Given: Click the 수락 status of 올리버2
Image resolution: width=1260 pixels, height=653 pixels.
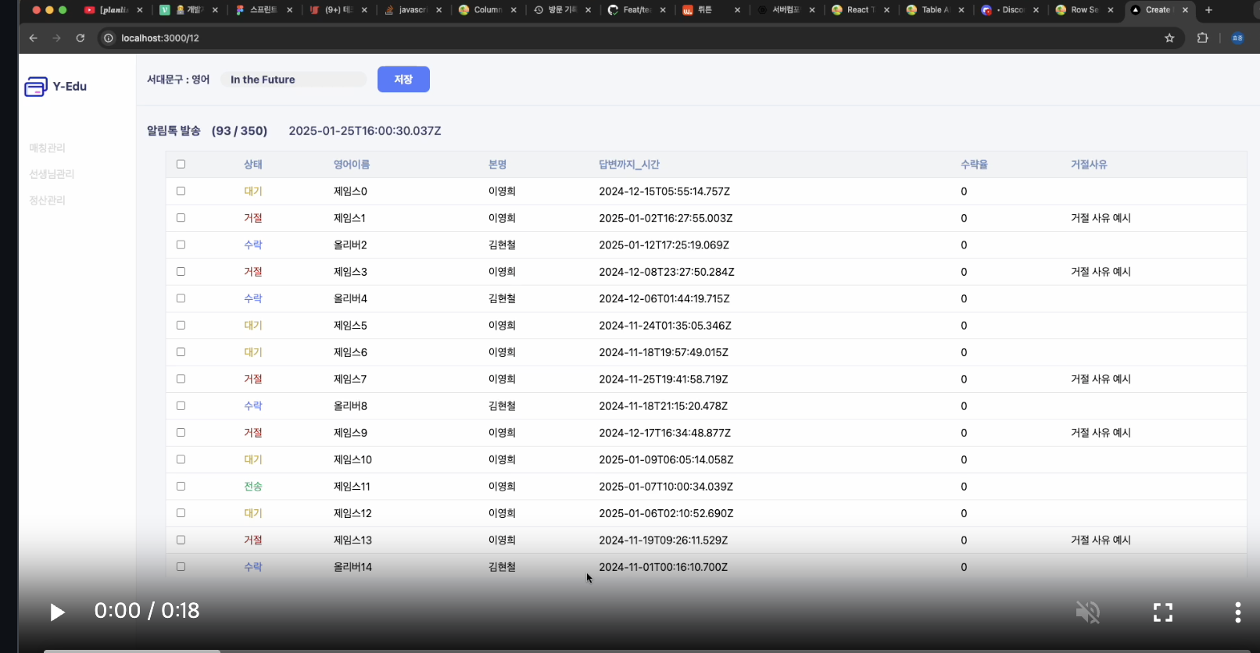Looking at the screenshot, I should pos(253,245).
